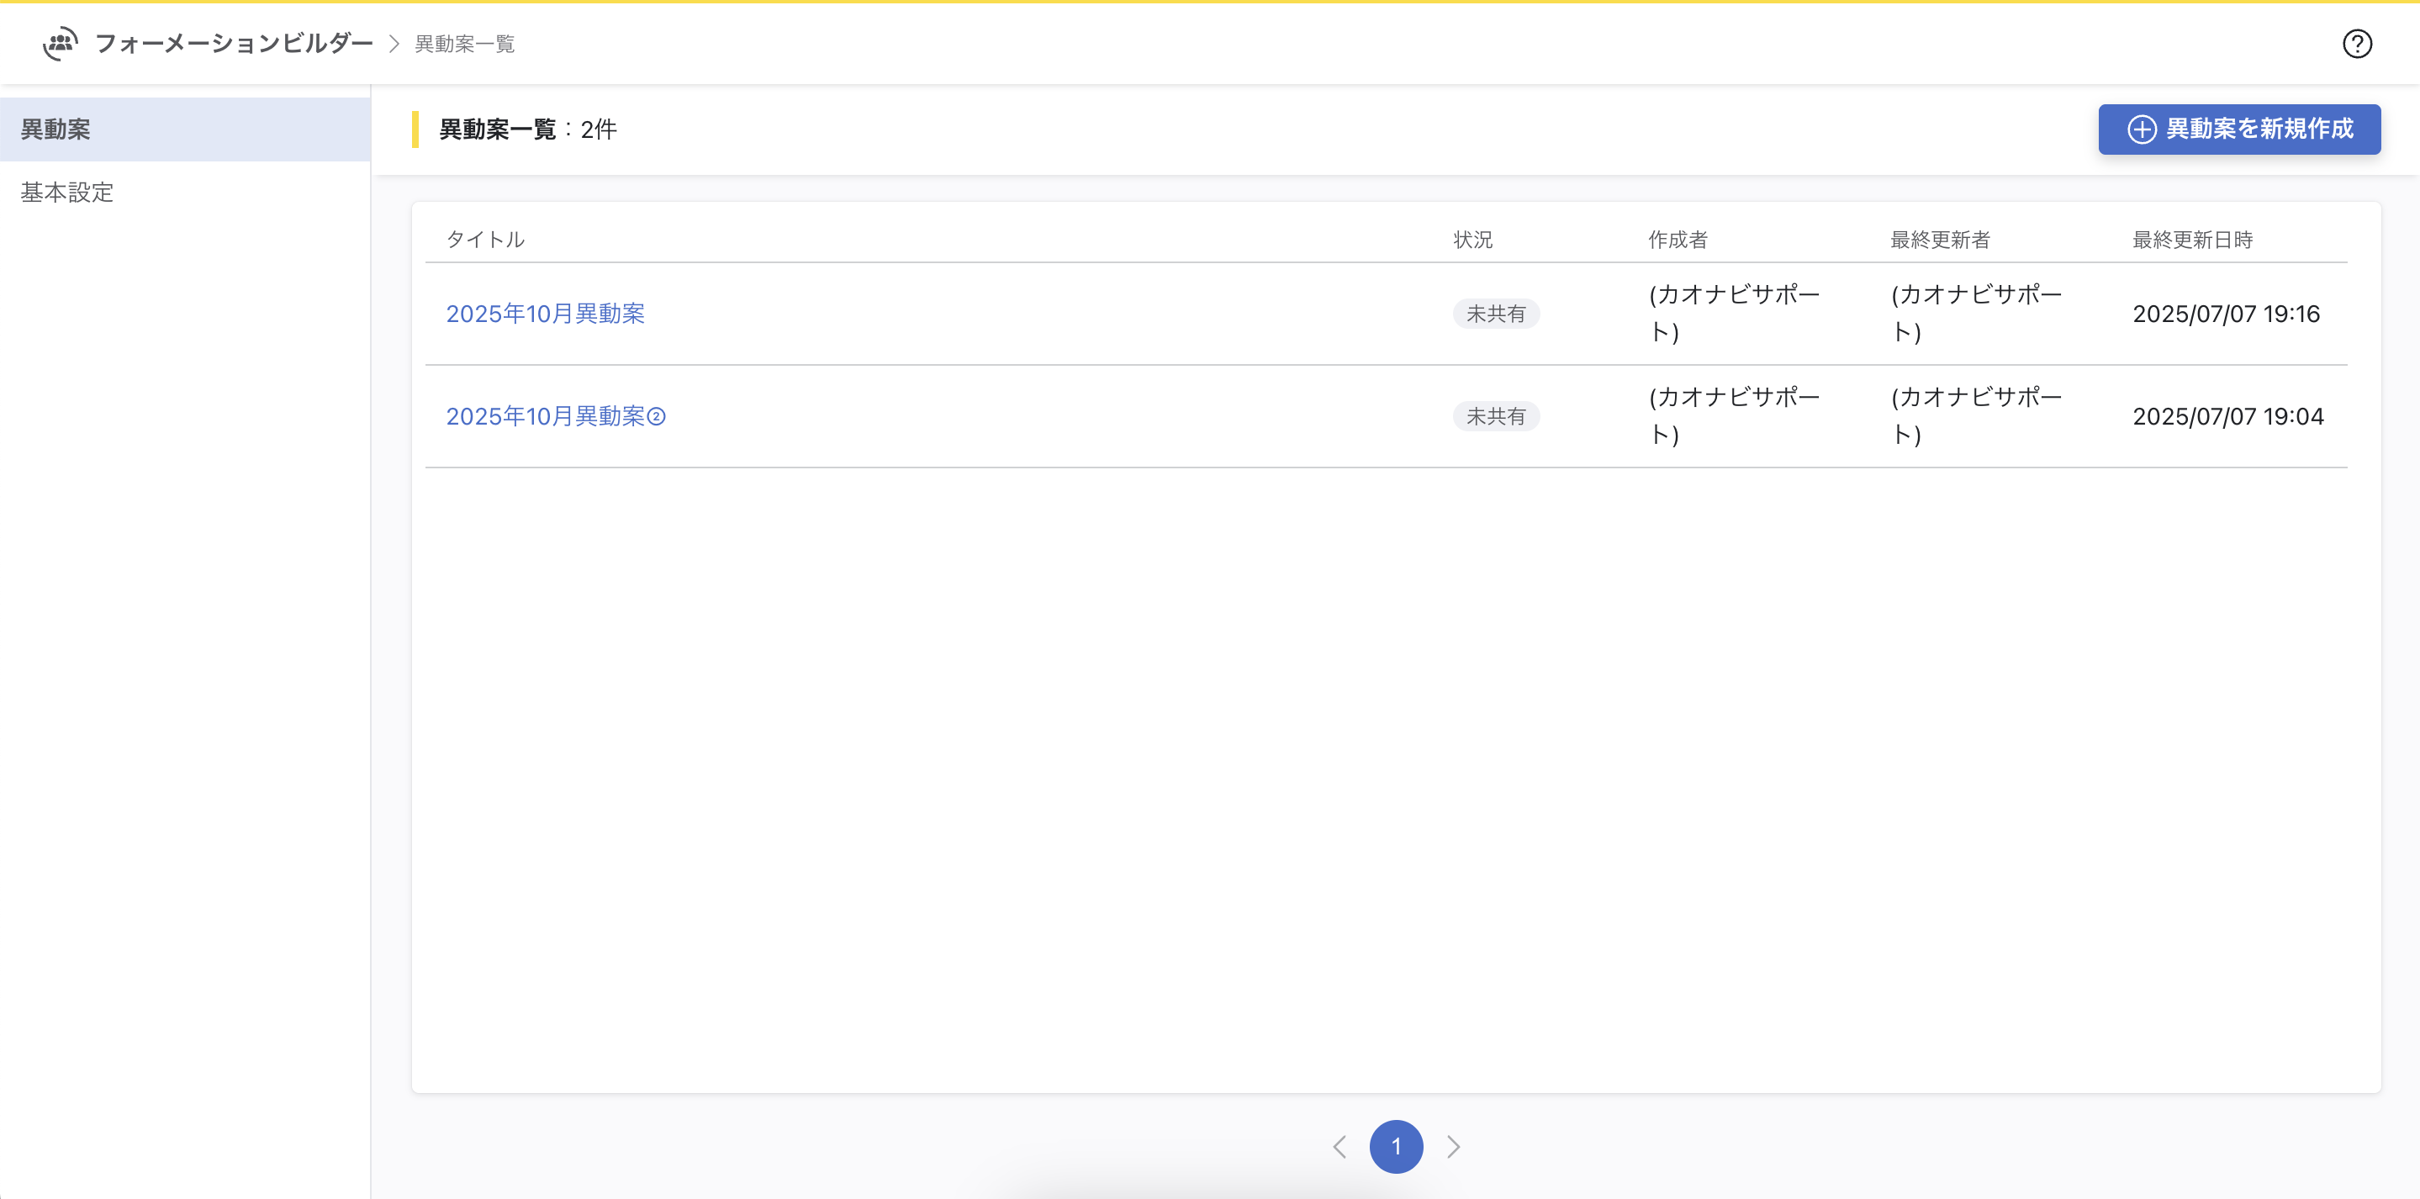
Task: Open the 2025年10月異動案② link
Action: tap(555, 416)
